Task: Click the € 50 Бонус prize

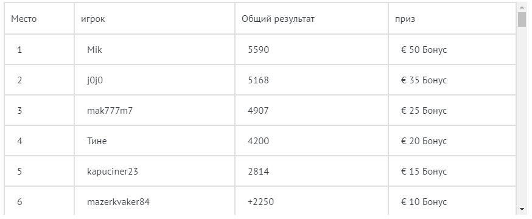Action: pos(424,50)
